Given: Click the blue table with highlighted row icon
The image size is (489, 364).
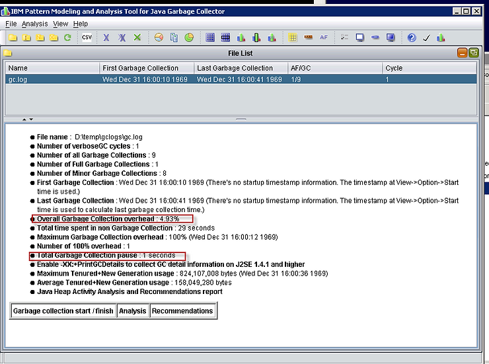Looking at the screenshot, I should click(225, 38).
